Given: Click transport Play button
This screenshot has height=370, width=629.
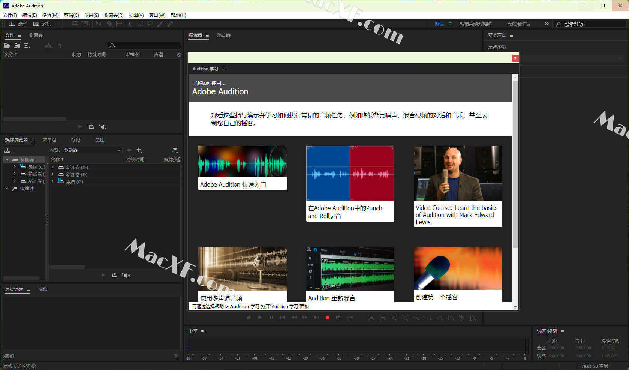Looking at the screenshot, I should tap(260, 318).
